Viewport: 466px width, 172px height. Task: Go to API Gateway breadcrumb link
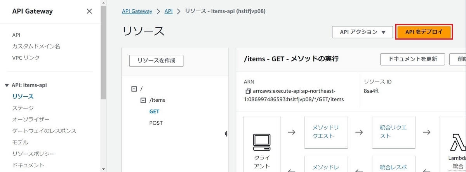coord(137,11)
